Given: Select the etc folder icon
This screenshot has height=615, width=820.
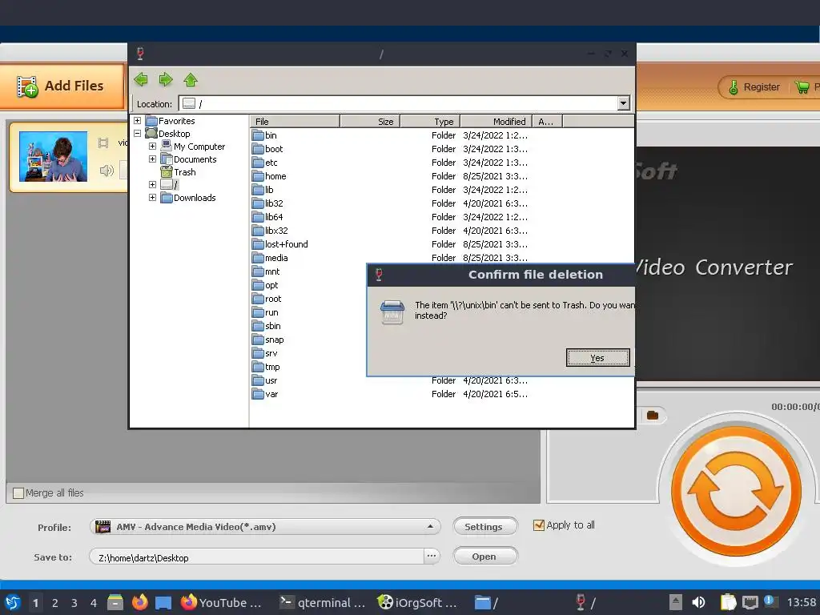Looking at the screenshot, I should point(258,163).
